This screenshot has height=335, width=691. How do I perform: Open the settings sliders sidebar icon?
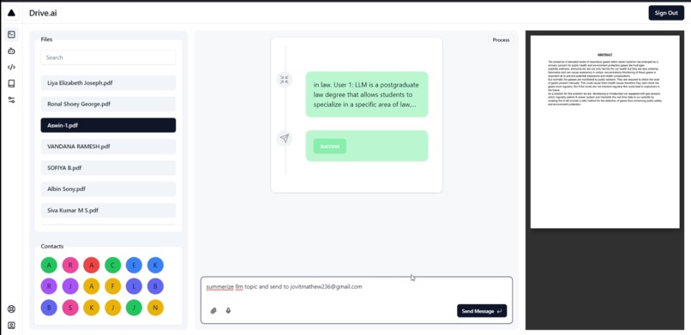11,100
